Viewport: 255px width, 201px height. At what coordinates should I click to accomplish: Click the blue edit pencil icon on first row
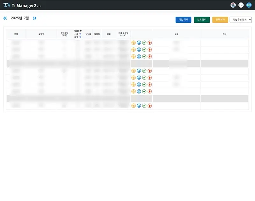(139, 42)
